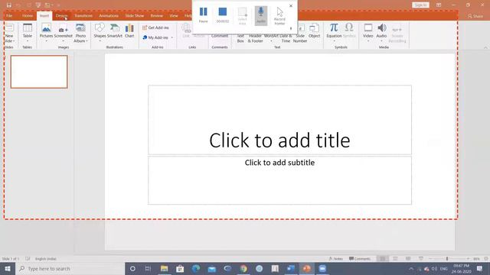Insert a Chart

coord(129,31)
